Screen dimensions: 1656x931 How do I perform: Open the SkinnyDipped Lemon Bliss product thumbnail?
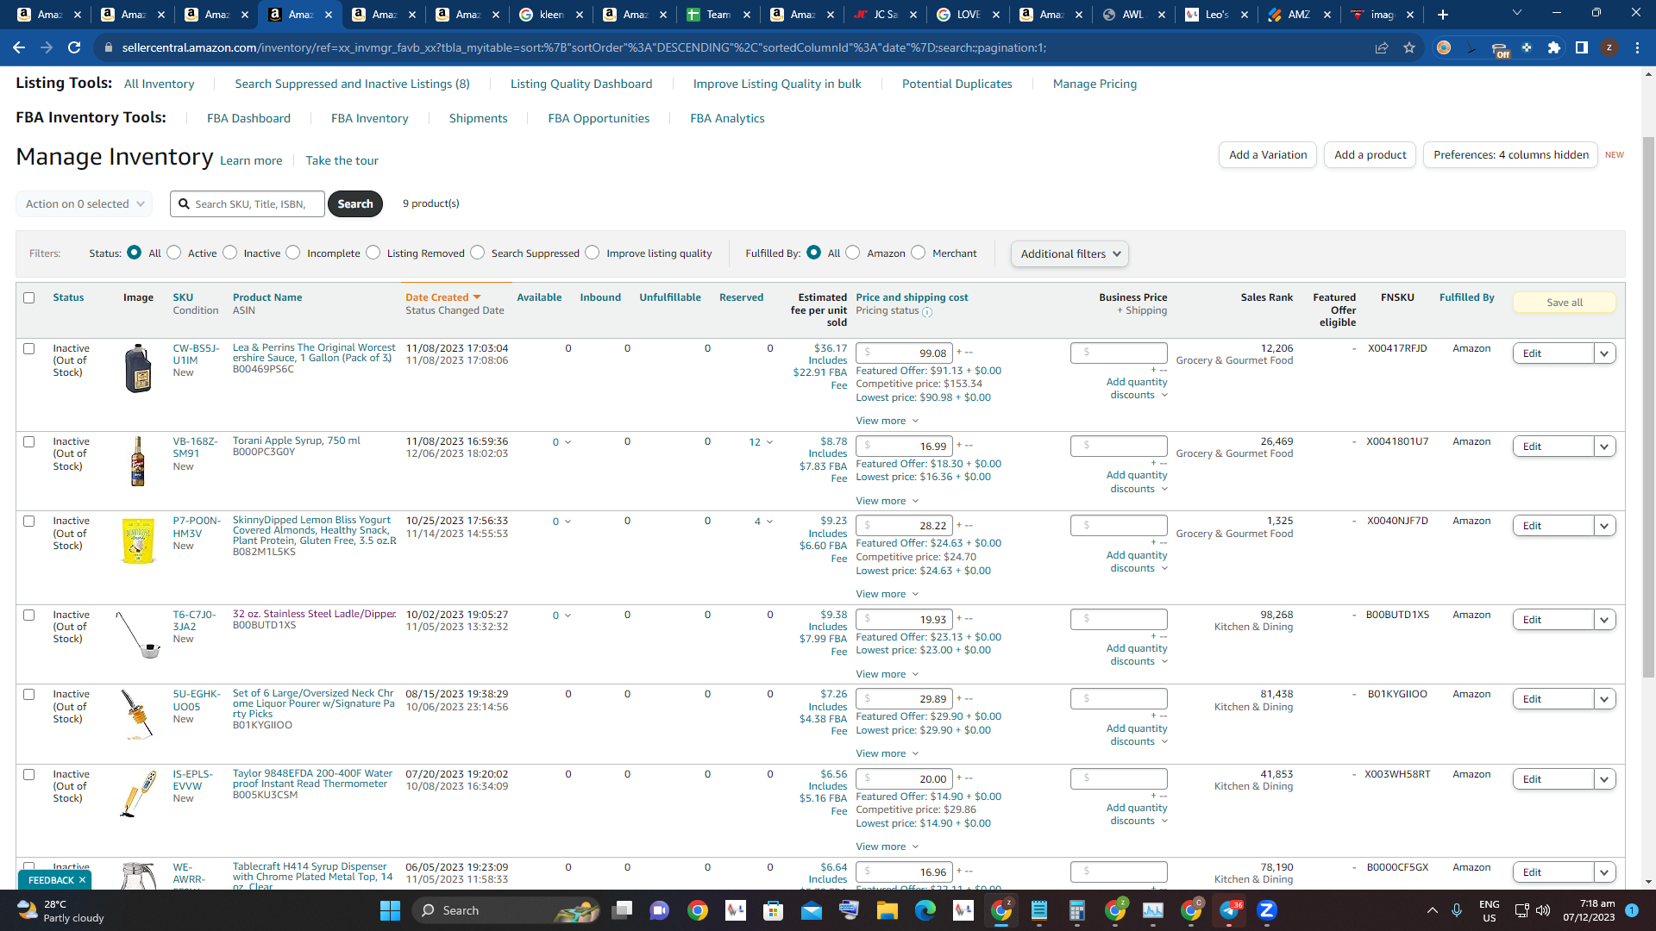[138, 541]
